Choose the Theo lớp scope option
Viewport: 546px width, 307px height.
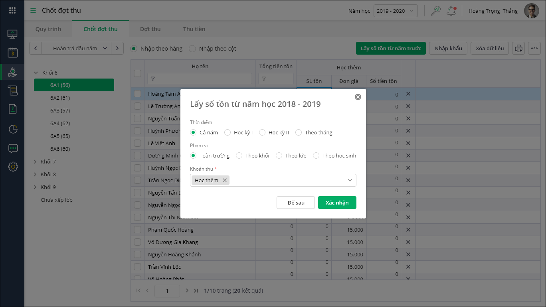[279, 155]
